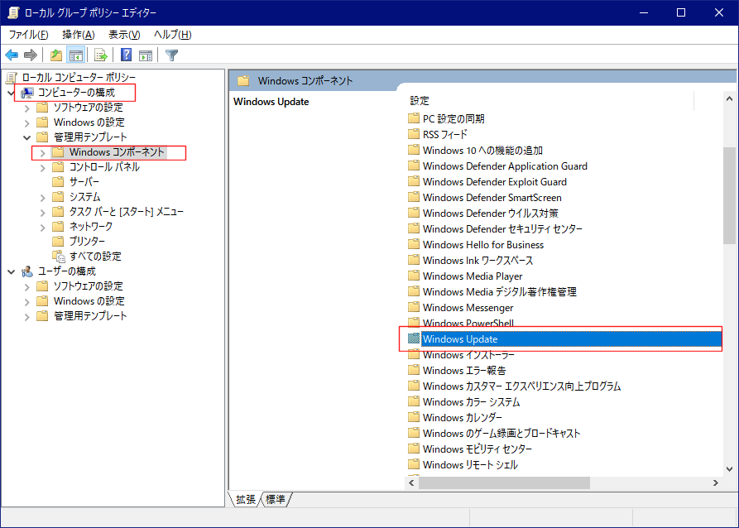Click folder icon beside Windows Media Player
Image resolution: width=739 pixels, height=528 pixels.
413,276
